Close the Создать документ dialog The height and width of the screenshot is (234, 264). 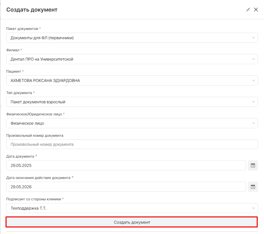point(256,10)
